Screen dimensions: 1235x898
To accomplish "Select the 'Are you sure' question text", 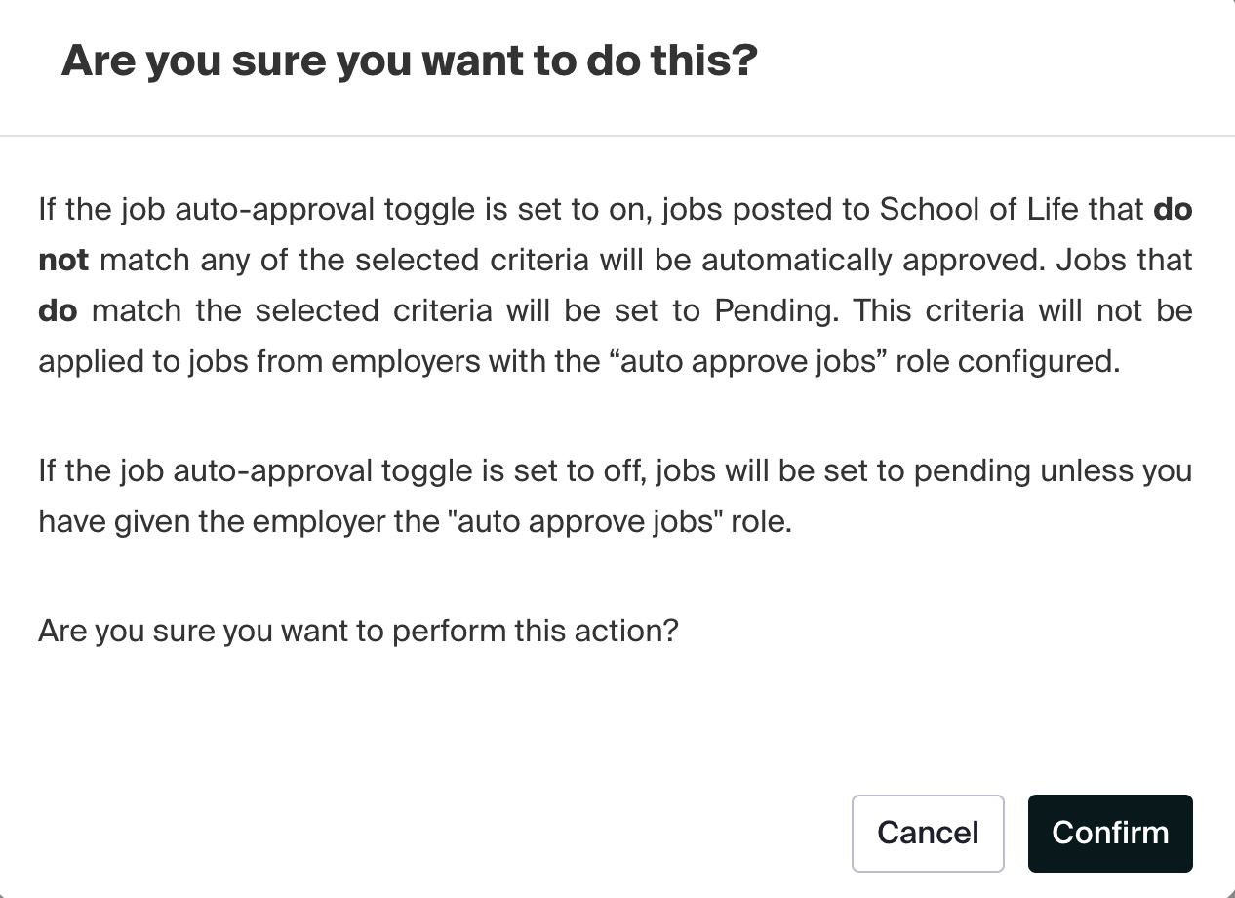I will point(357,631).
